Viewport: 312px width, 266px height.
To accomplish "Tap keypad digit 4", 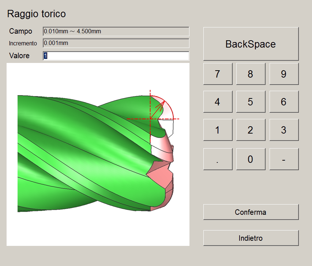I will tap(218, 102).
